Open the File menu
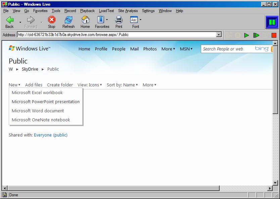The height and width of the screenshot is (199, 280). click(x=6, y=11)
